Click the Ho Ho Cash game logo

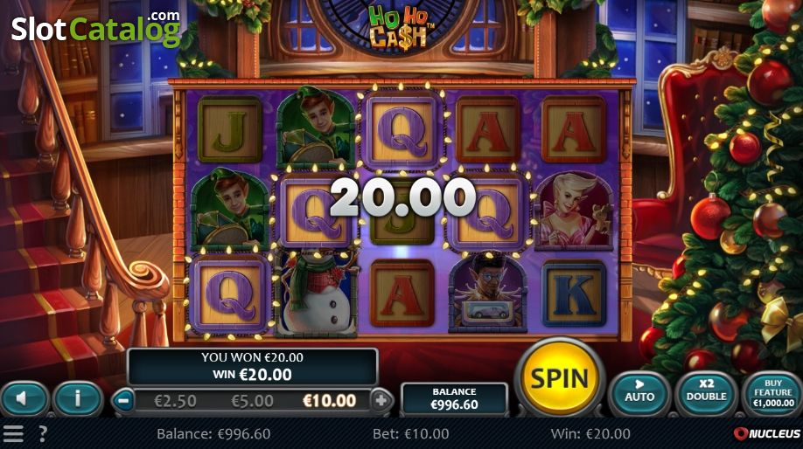pos(398,27)
